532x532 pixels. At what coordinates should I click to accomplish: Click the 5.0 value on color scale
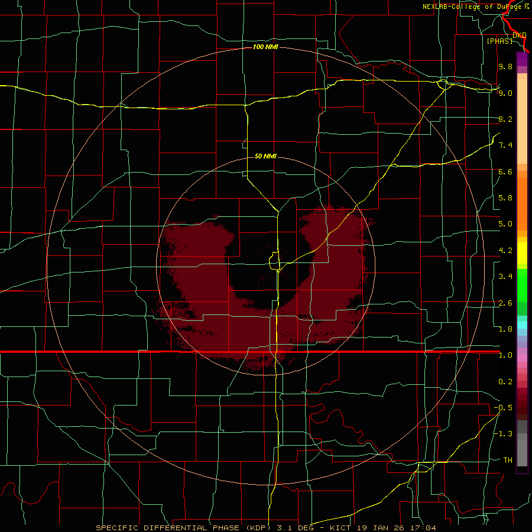pyautogui.click(x=505, y=224)
